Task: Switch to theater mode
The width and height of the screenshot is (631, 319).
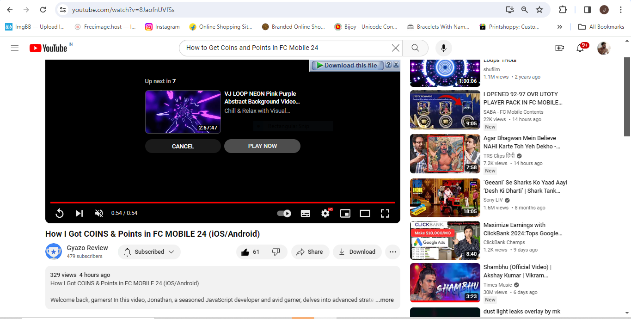Action: click(365, 213)
